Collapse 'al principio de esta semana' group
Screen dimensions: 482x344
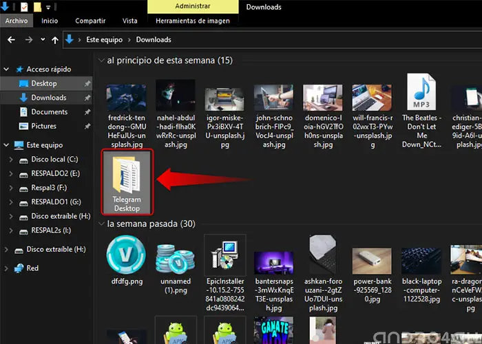[x=101, y=61]
